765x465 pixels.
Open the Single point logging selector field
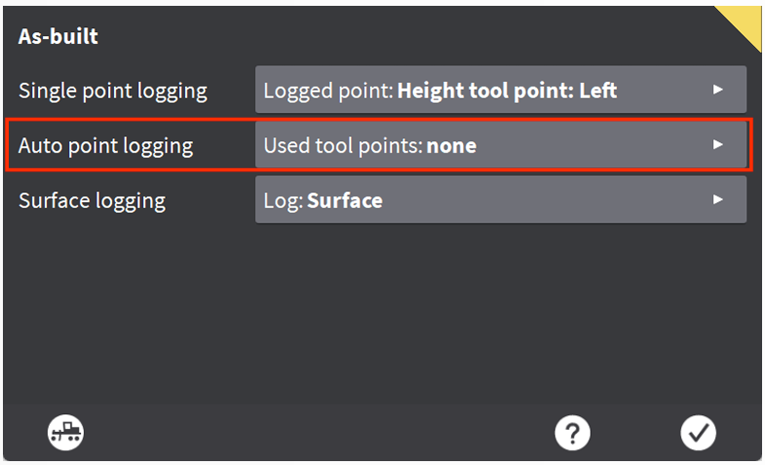[x=500, y=89]
